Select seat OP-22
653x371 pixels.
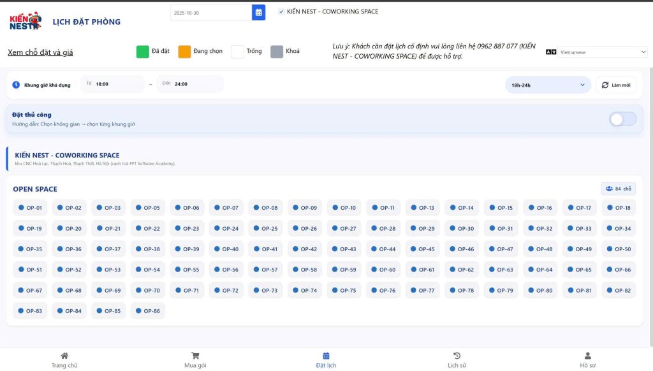[x=148, y=228]
